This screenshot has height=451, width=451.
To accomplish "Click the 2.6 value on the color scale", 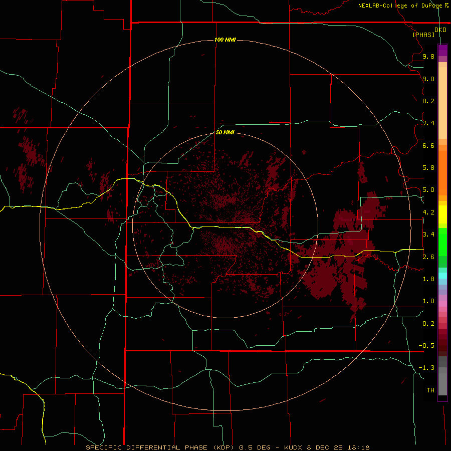I will click(x=428, y=257).
